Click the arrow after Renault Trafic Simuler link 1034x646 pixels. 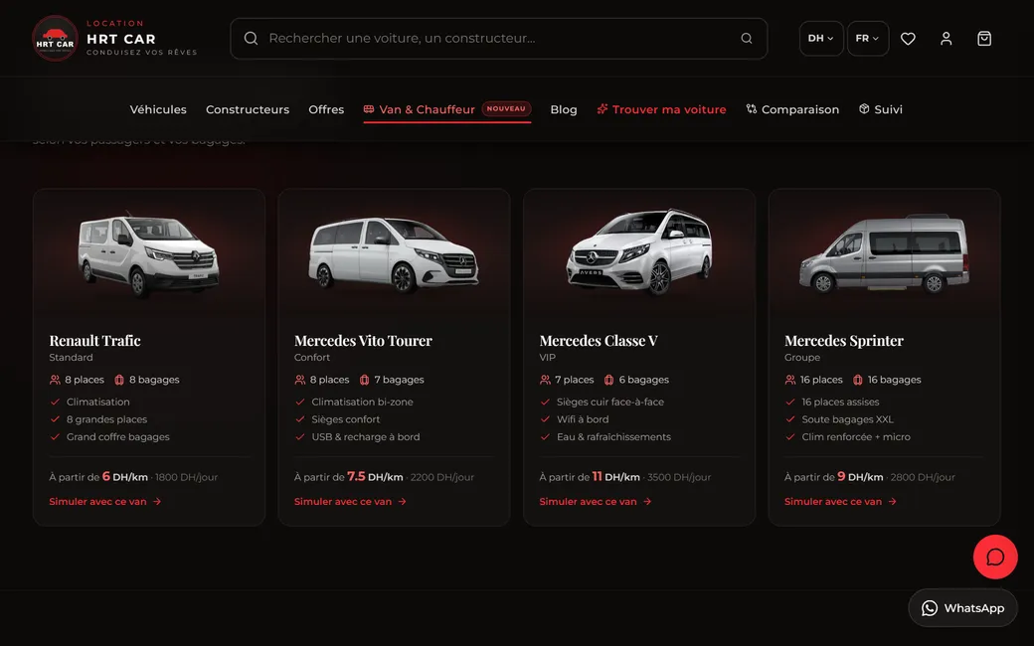pyautogui.click(x=157, y=502)
